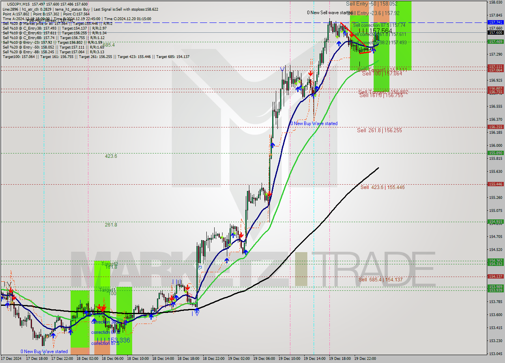The image size is (505, 363).
Task: Click the '19 Dec 22:00' time axis label
Action: pyautogui.click(x=365, y=359)
